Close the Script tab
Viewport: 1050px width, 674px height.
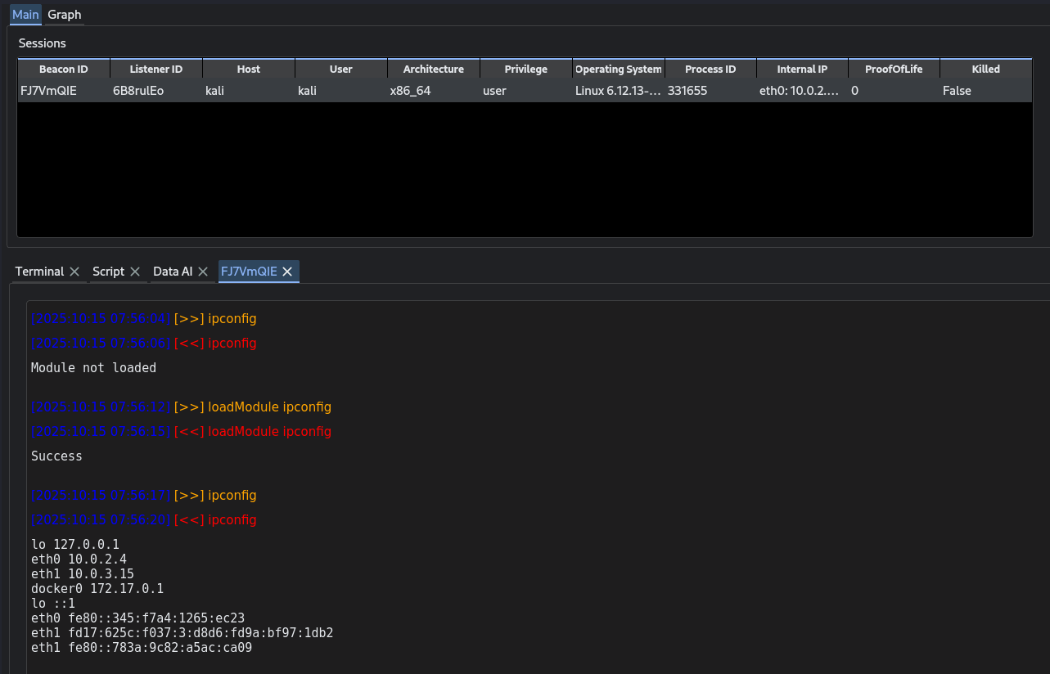[x=135, y=272]
